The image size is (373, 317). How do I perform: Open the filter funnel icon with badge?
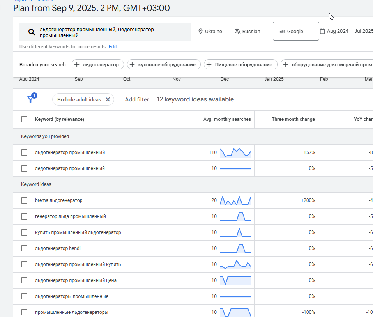point(32,98)
